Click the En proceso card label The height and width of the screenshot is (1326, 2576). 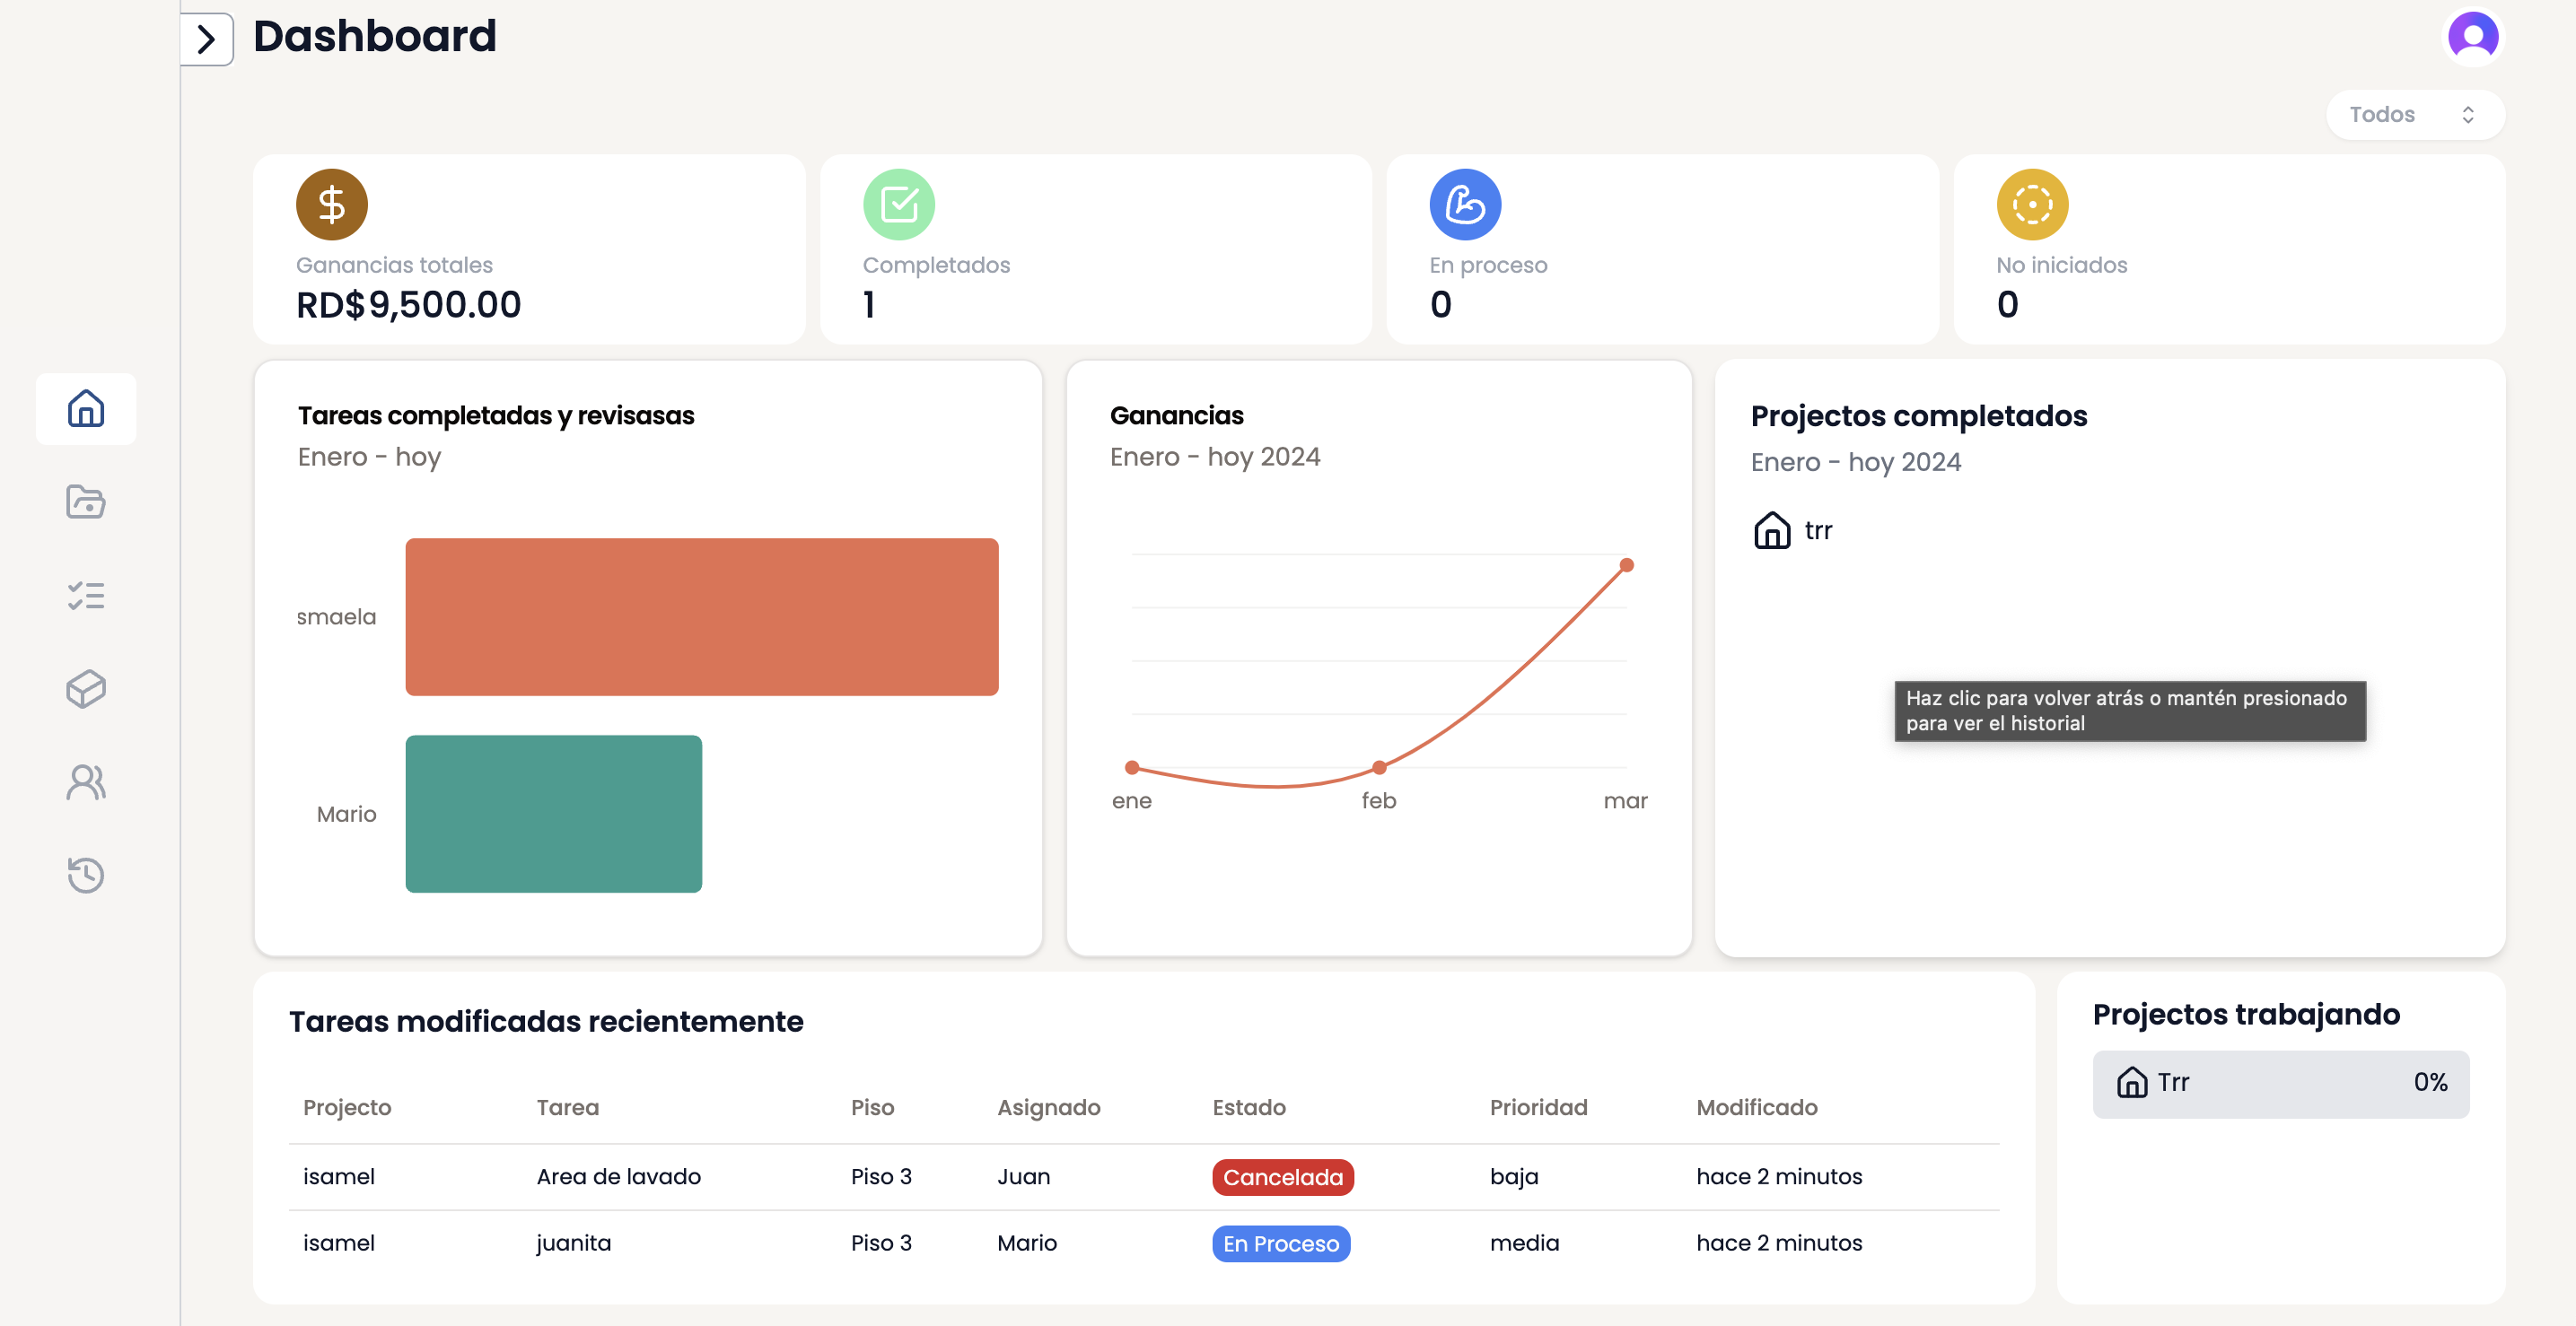[1488, 265]
